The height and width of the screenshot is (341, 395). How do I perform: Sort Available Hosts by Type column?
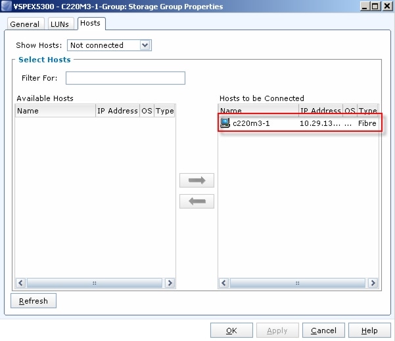[164, 111]
